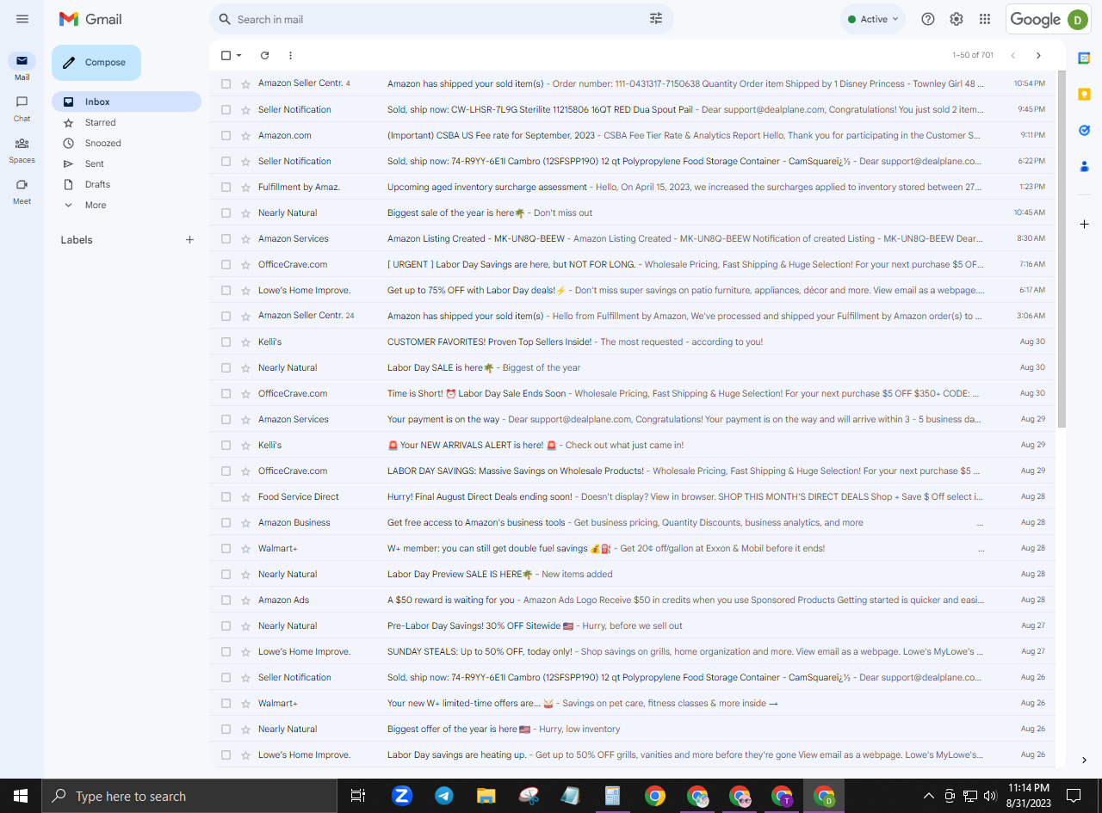
Task: Open Windows Task View
Action: 358,796
